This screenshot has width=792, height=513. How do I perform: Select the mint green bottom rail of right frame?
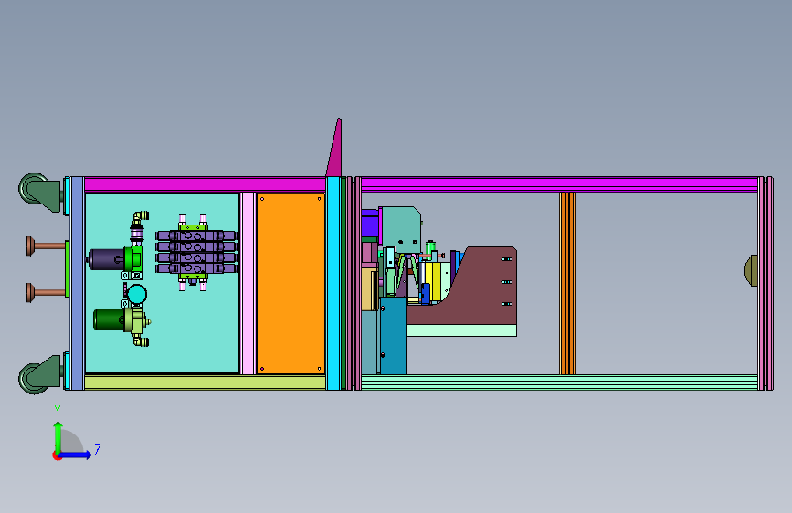point(560,382)
